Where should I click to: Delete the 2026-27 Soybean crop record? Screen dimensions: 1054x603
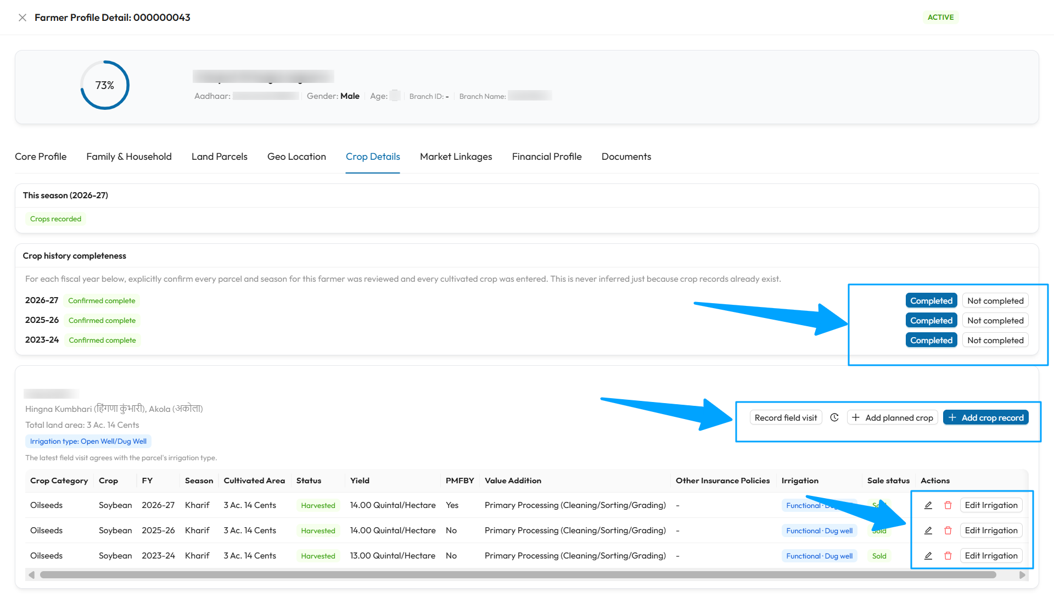pos(948,505)
